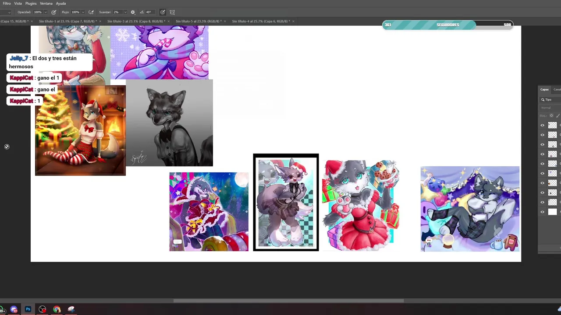Select the Capas panel tab
The height and width of the screenshot is (315, 561).
tap(544, 89)
